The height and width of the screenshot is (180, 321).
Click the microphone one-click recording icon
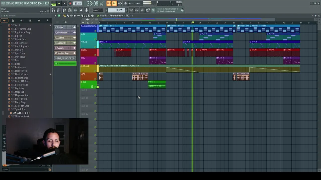tap(86, 10)
